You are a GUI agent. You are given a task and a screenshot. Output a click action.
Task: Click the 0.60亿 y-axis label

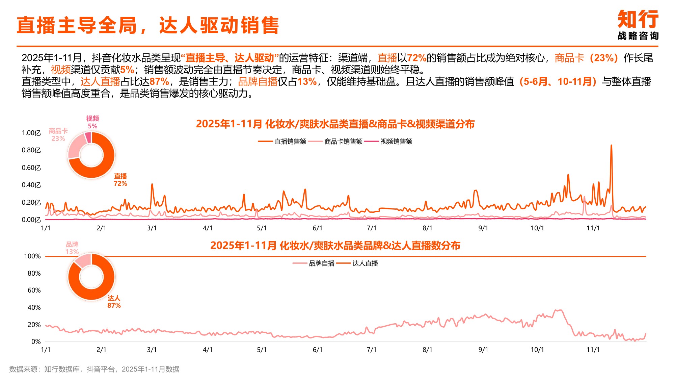[x=31, y=168]
